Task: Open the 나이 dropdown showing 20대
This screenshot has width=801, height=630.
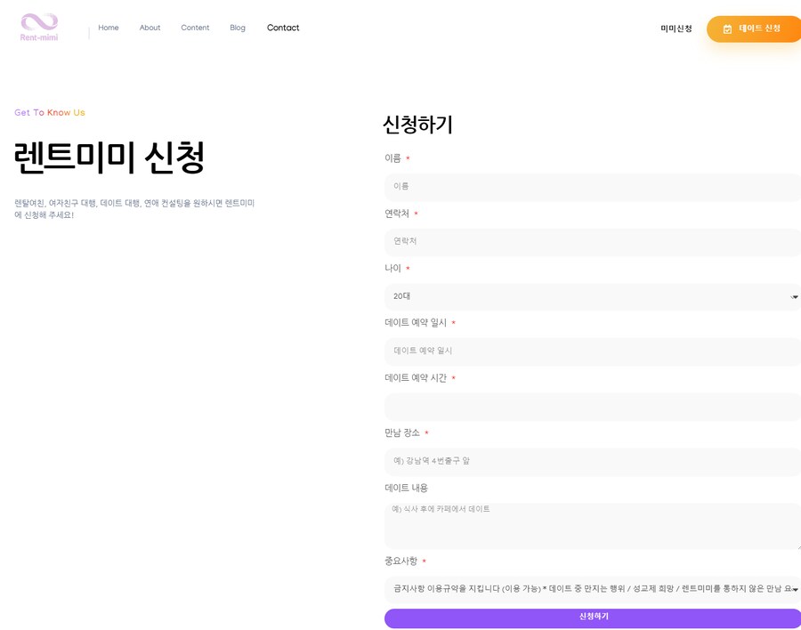Action: 592,296
